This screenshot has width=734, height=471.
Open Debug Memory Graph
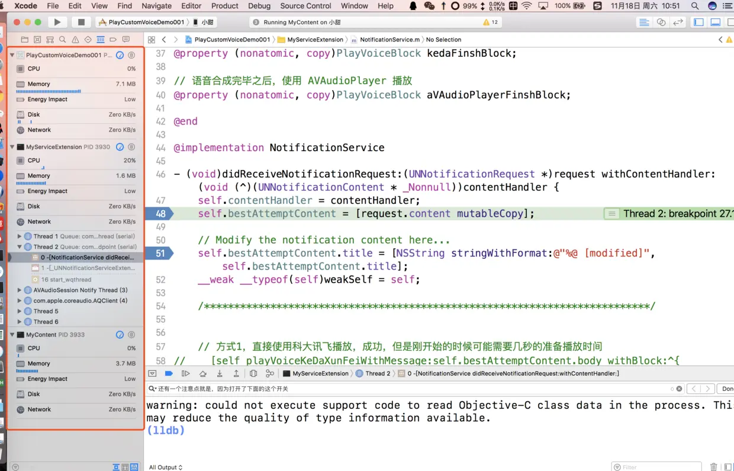pyautogui.click(x=270, y=373)
